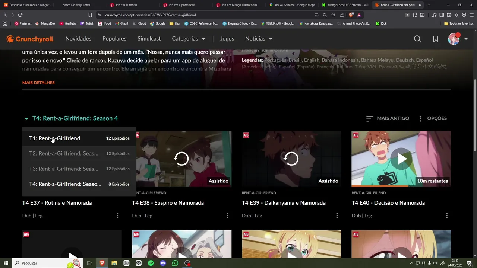This screenshot has height=268, width=477.
Task: Open zoom magnifier icon in address bar
Action: (x=333, y=15)
